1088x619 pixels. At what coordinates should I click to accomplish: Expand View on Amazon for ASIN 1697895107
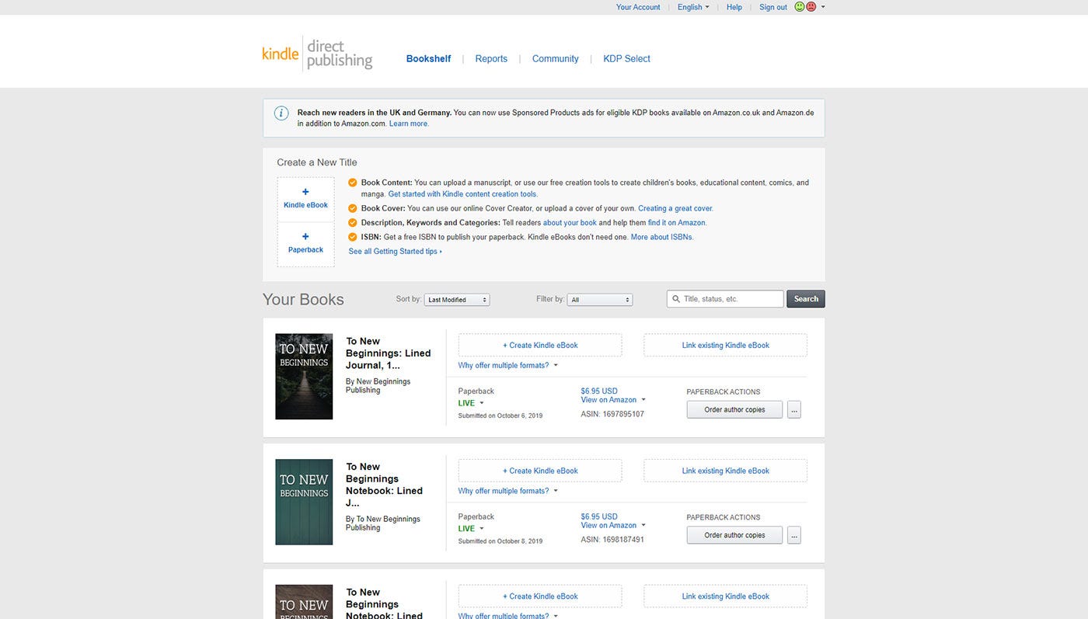613,400
